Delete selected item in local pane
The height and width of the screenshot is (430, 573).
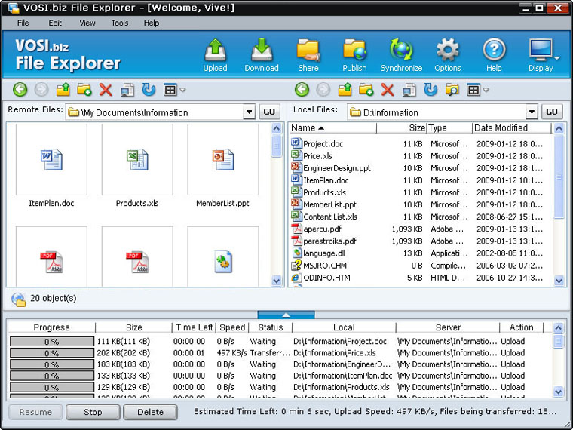tap(388, 90)
